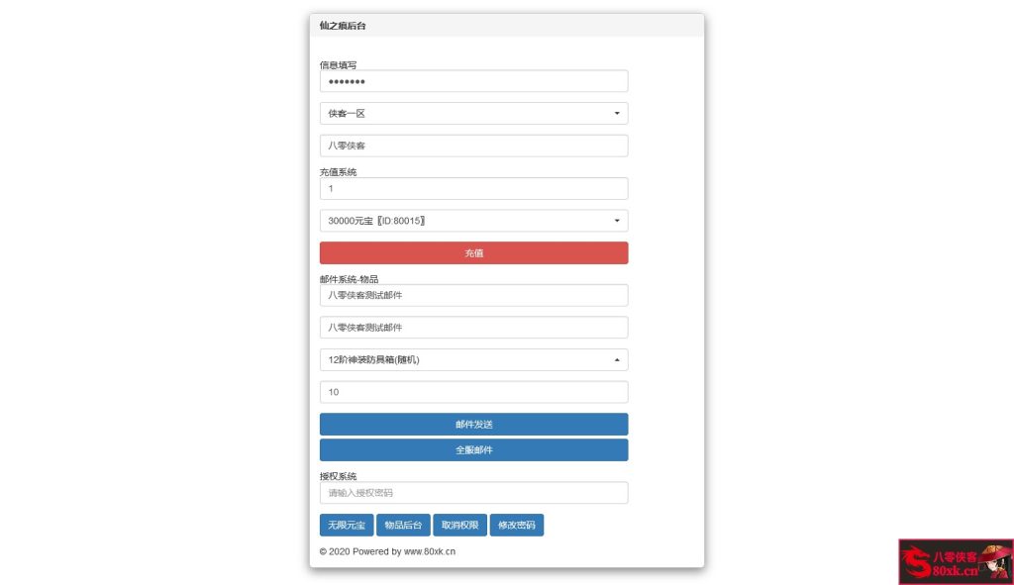Click the mail content field under the title

pyautogui.click(x=473, y=327)
